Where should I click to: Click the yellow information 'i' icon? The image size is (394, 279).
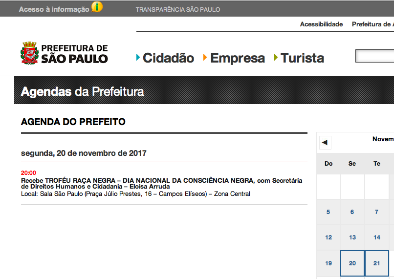pyautogui.click(x=97, y=7)
